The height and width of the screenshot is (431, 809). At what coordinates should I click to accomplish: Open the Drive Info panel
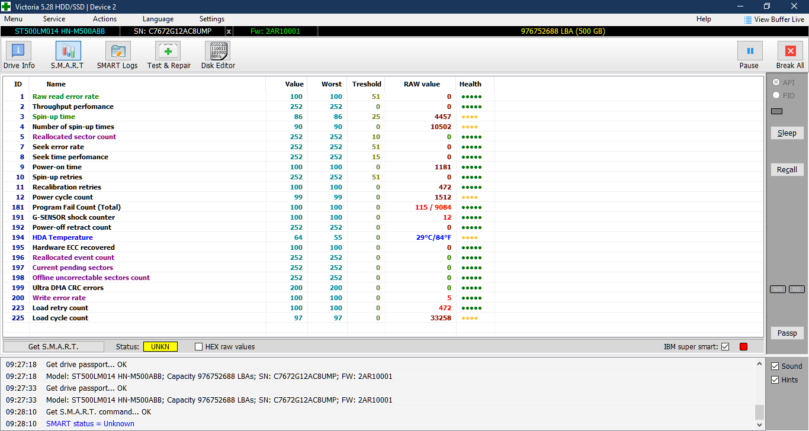pos(19,56)
